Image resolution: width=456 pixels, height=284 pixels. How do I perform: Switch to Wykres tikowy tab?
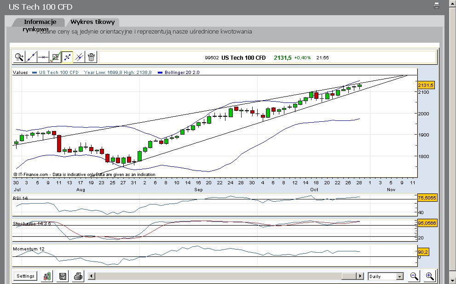coord(93,22)
